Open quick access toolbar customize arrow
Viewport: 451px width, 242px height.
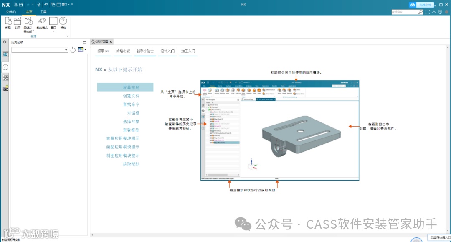pyautogui.click(x=72, y=4)
